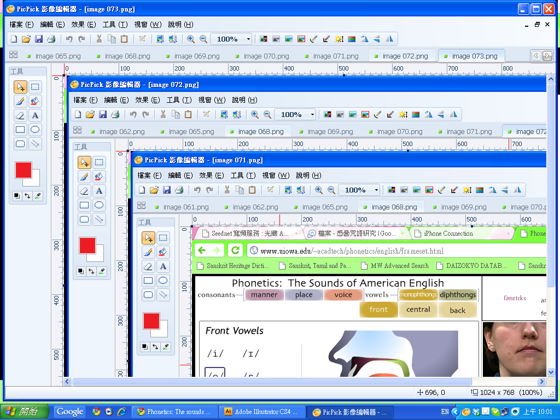Swap foreground and background colors in the outermost tools panel
560x420 pixels.
27,196
